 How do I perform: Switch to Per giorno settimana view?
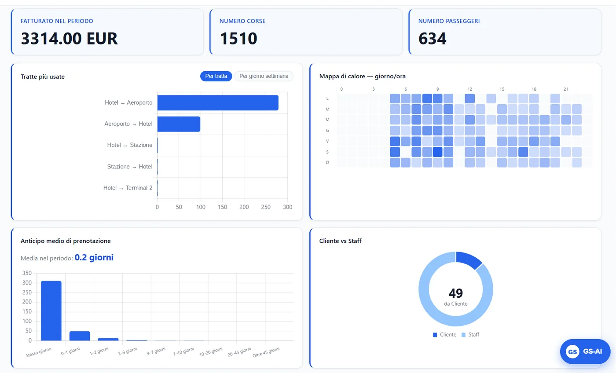[x=264, y=76]
